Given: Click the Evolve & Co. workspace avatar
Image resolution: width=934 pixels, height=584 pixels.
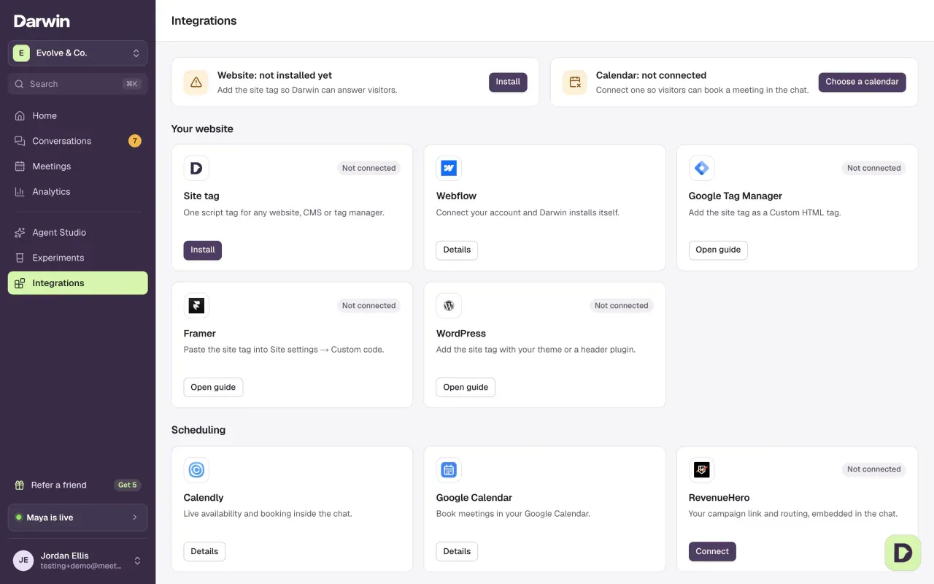Looking at the screenshot, I should pos(21,53).
